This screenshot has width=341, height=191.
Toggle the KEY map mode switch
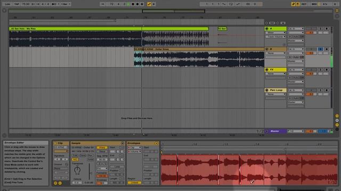pos(304,4)
